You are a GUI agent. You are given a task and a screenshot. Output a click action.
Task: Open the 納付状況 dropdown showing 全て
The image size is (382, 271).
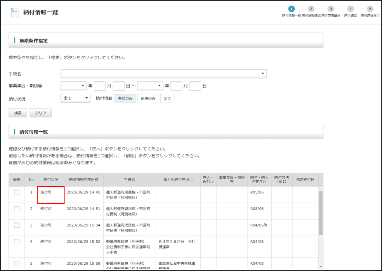pos(75,98)
